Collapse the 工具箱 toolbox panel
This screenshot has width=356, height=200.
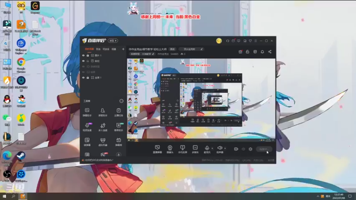(121, 101)
